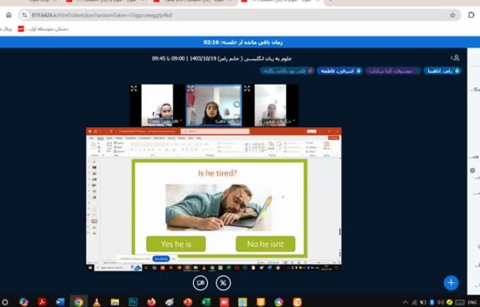Screen dimensions: 480x307
Task: Click the sleeping man picture on slide
Action: tap(219, 207)
